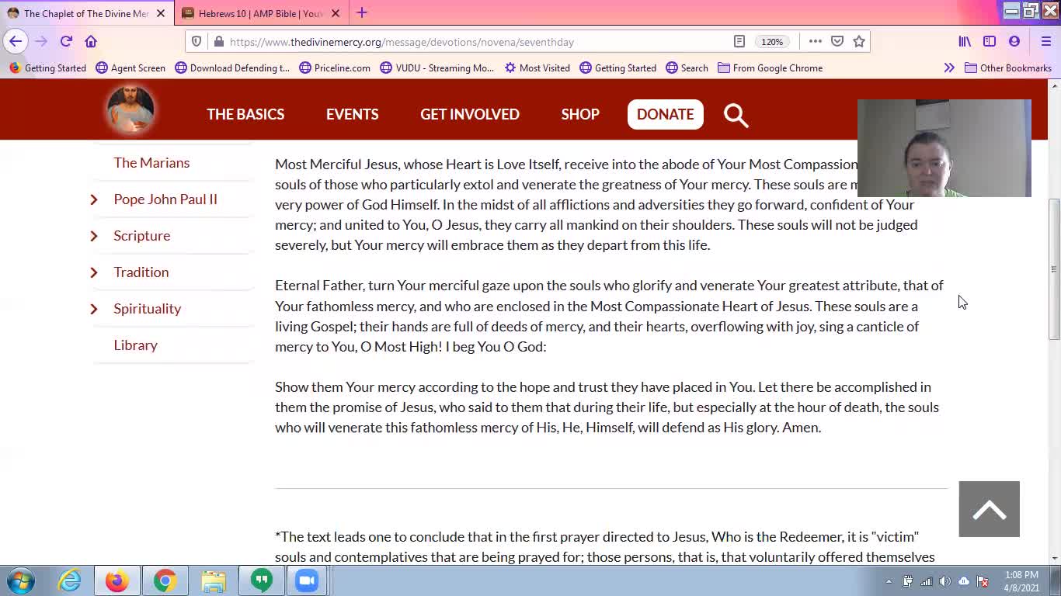Reload the current page
The width and height of the screenshot is (1061, 596).
click(x=66, y=41)
